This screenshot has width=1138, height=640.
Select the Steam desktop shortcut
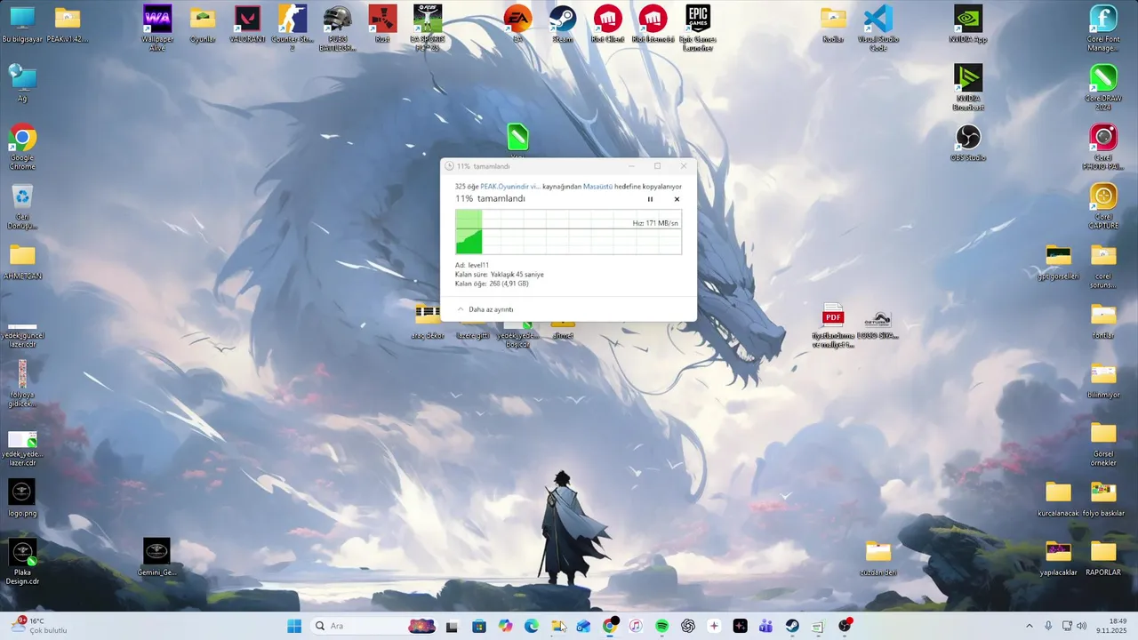(x=563, y=25)
